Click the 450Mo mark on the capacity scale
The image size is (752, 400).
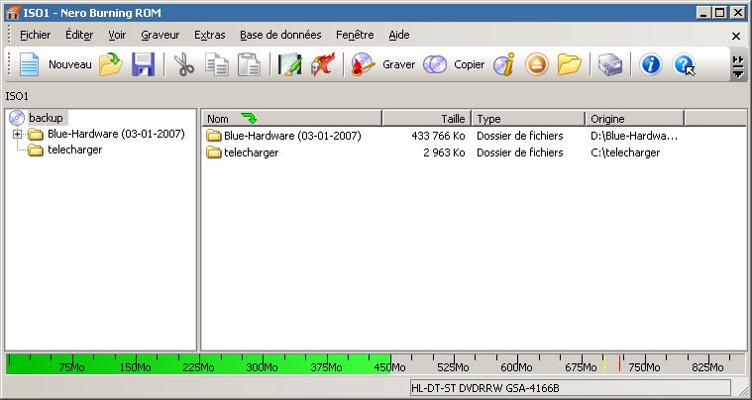390,367
